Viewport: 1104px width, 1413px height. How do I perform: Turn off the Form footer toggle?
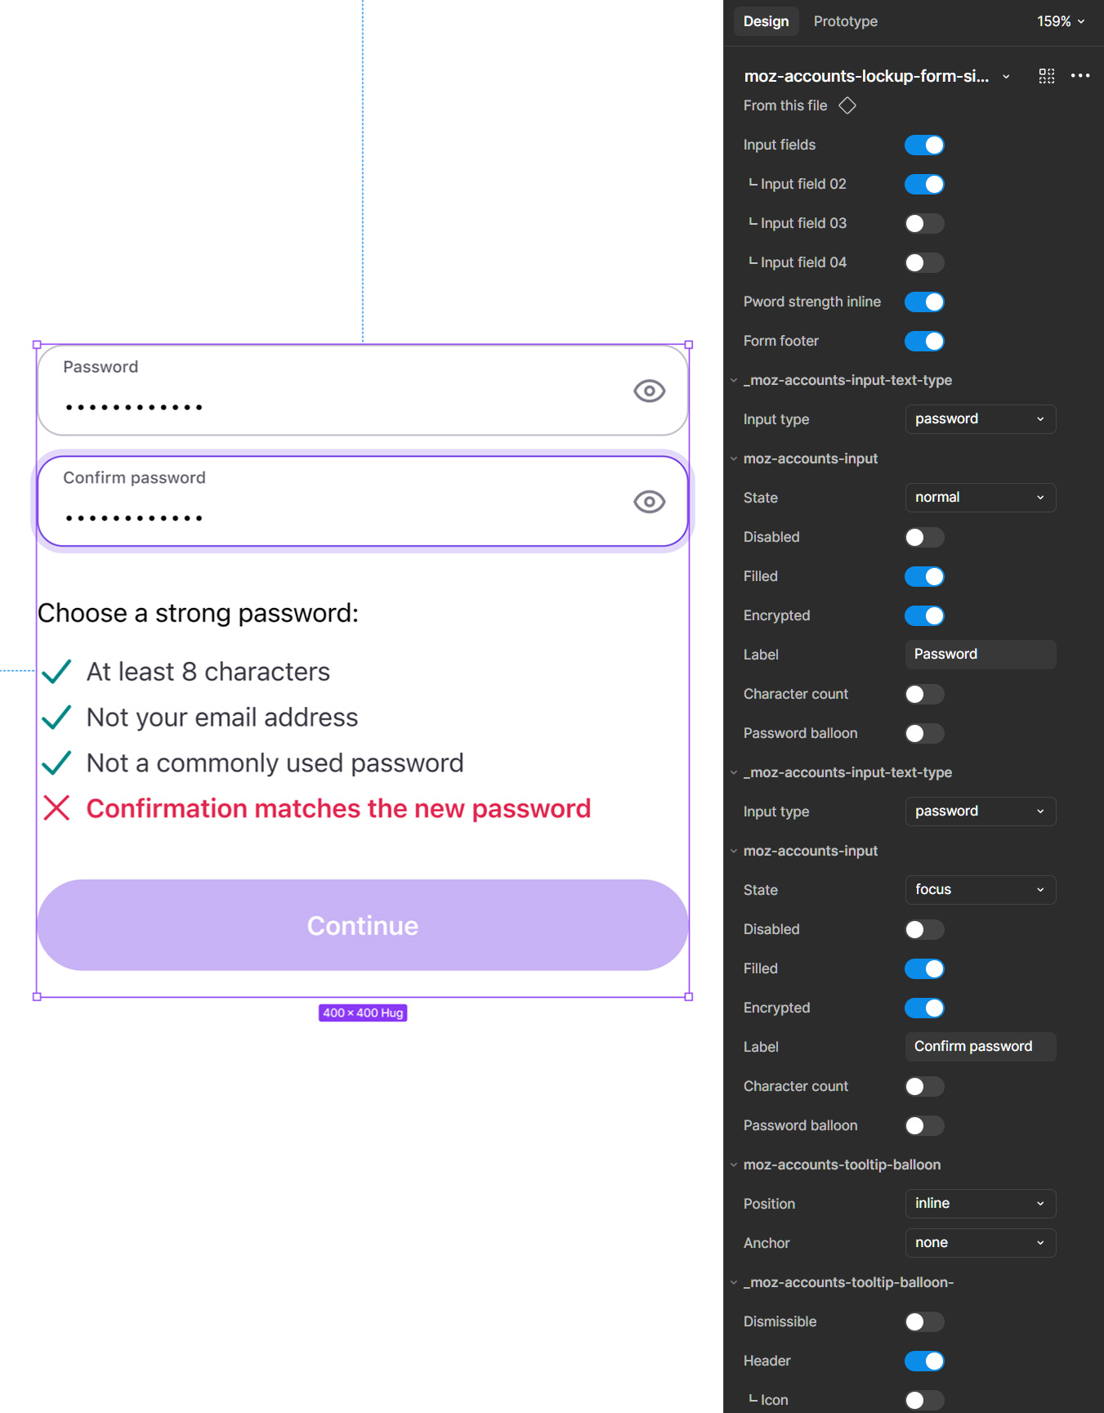[x=924, y=342]
